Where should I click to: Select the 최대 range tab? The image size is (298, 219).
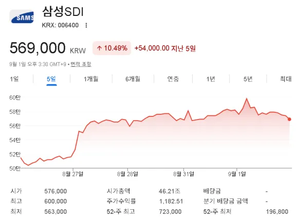tap(286, 79)
